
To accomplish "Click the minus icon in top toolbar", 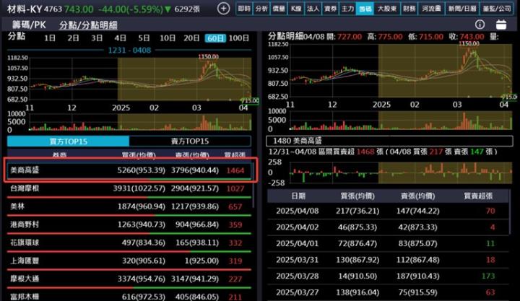I will (x=224, y=9).
